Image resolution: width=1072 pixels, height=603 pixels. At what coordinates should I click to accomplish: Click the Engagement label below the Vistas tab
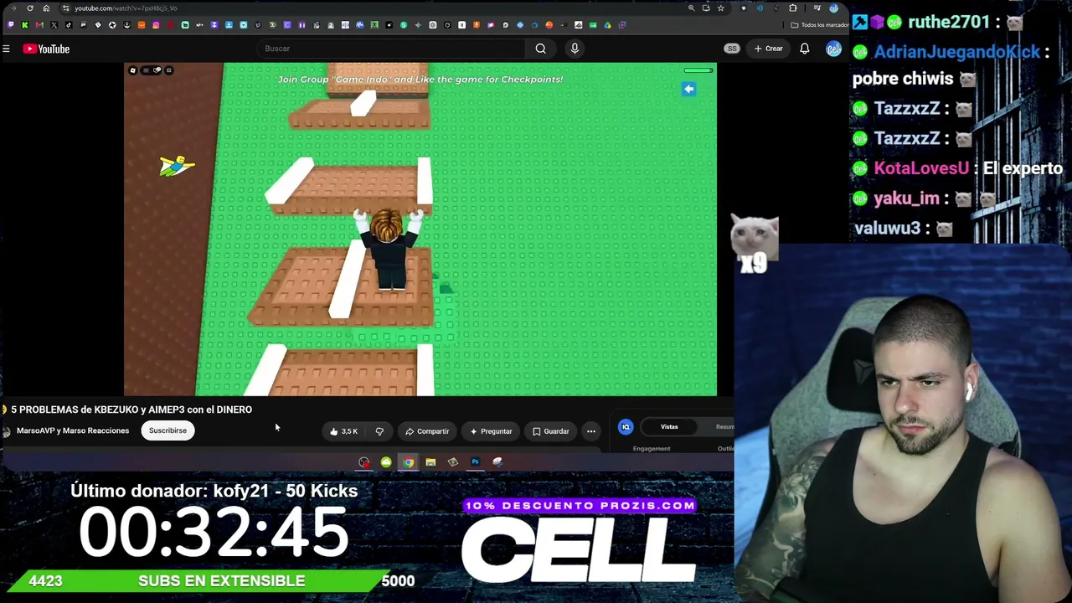pos(652,449)
